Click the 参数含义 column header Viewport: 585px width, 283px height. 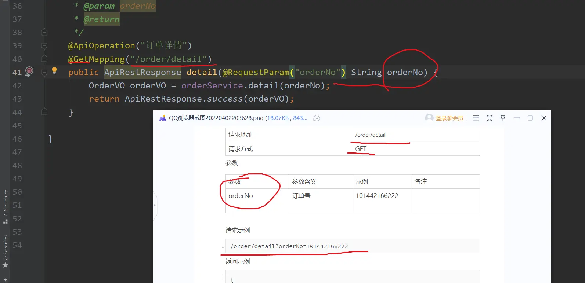321,181
